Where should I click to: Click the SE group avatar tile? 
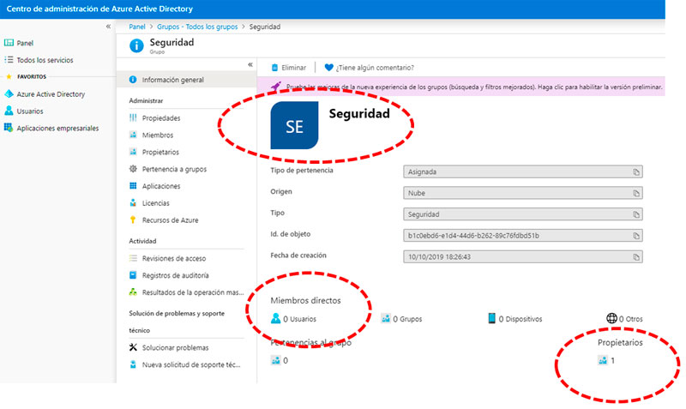294,125
